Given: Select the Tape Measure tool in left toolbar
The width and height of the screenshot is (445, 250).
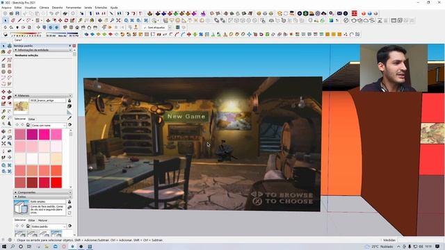Looking at the screenshot, I should [x=3, y=111].
